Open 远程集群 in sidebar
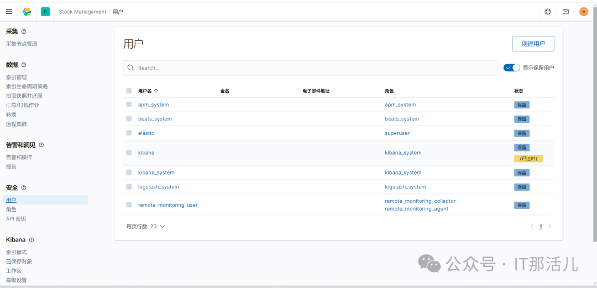 click(17, 124)
